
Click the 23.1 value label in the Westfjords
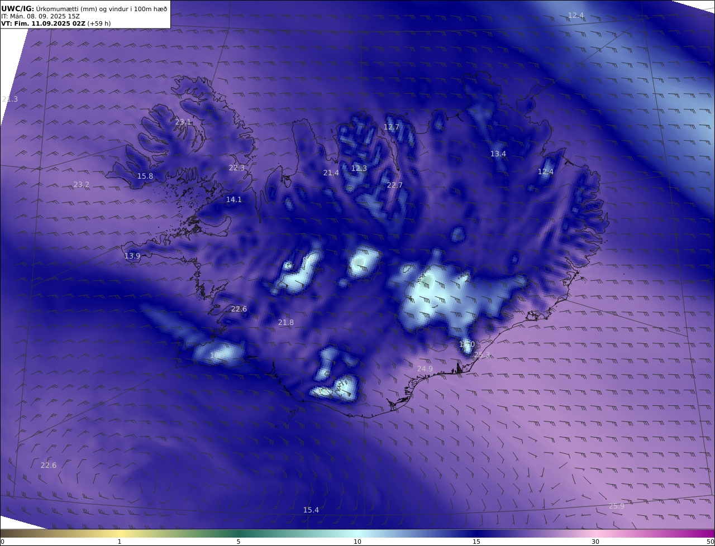[183, 122]
